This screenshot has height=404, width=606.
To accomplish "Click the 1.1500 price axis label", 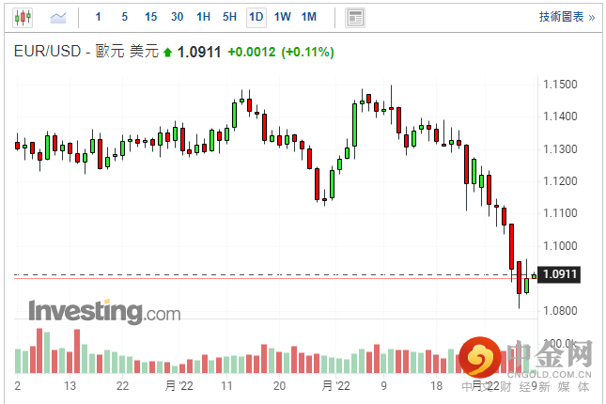I will [559, 85].
